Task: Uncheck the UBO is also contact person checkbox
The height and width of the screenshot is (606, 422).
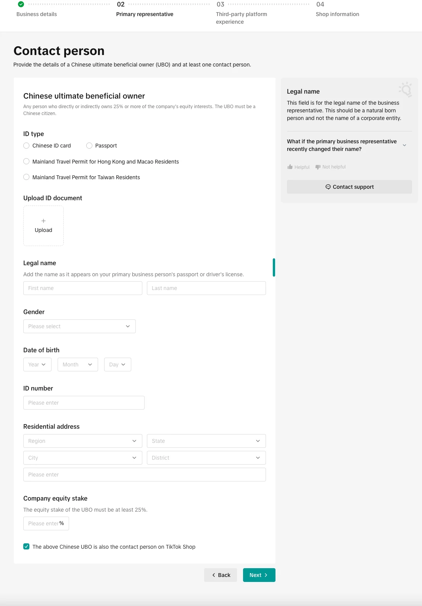Action: coord(26,547)
